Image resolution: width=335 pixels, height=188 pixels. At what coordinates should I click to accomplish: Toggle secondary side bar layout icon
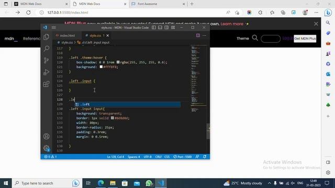tap(166, 28)
